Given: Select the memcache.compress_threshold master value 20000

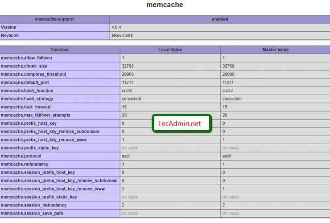Looking at the screenshot, I should tap(228, 74).
